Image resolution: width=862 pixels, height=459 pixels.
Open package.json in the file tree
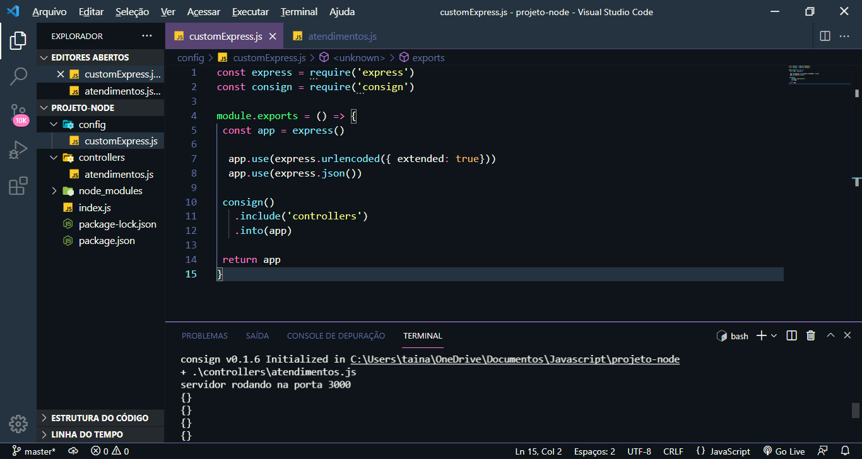[100, 241]
